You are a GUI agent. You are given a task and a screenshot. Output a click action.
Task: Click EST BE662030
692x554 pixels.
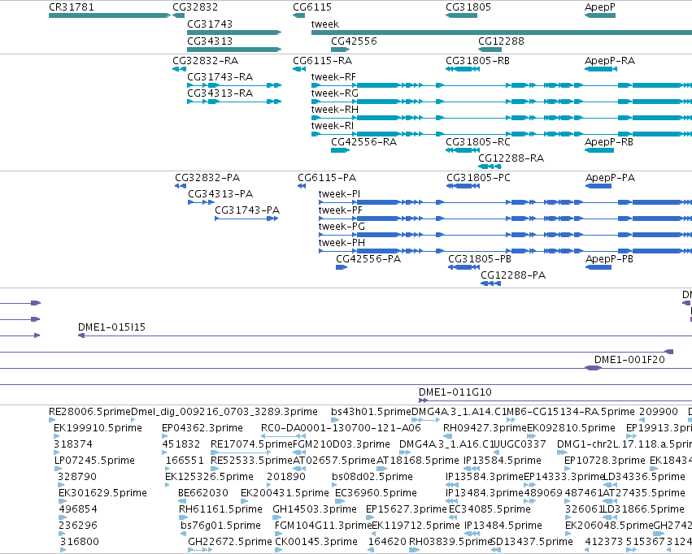[x=182, y=501]
